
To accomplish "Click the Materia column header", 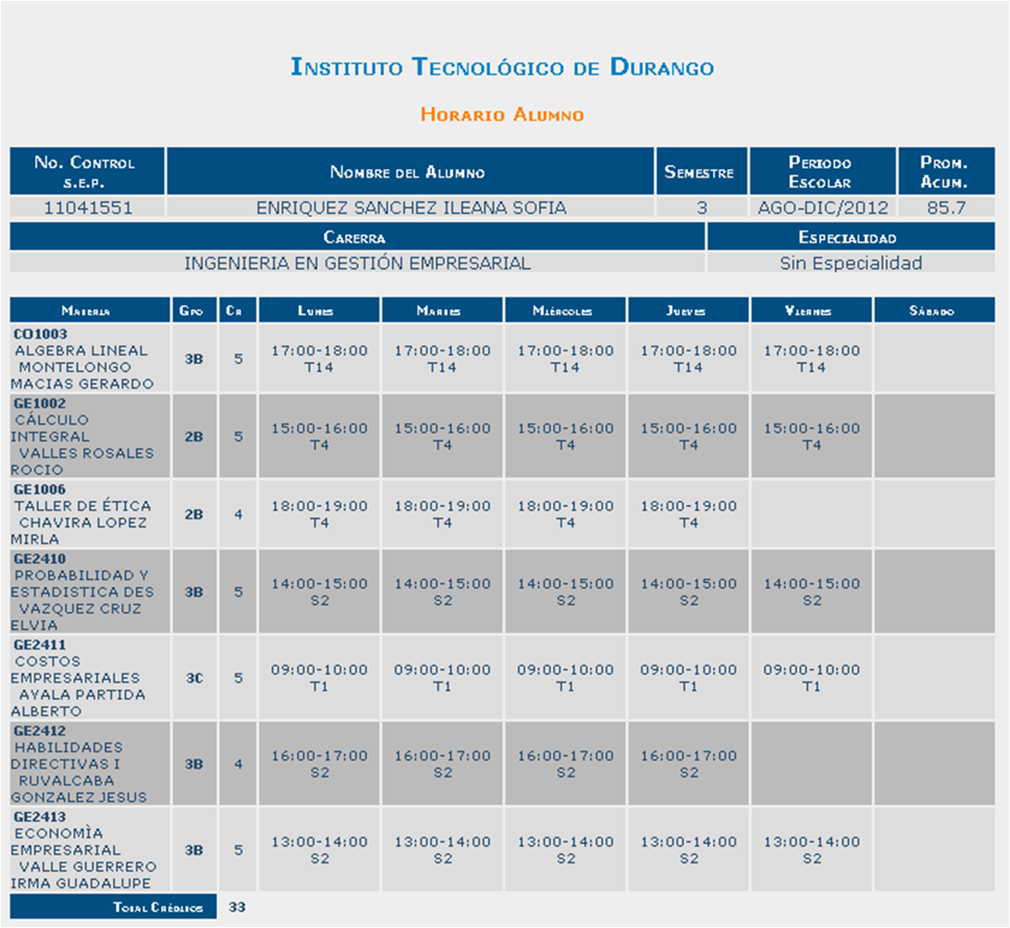I will (90, 310).
